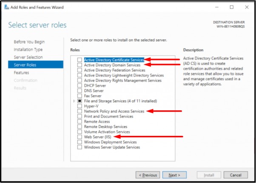
Task: Enable Active Directory Federation Services role
Action: (x=80, y=70)
